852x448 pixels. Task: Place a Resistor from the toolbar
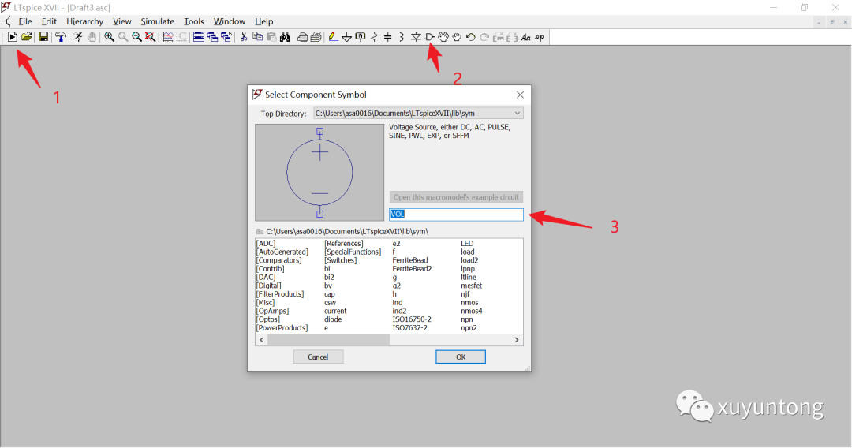pyautogui.click(x=375, y=37)
